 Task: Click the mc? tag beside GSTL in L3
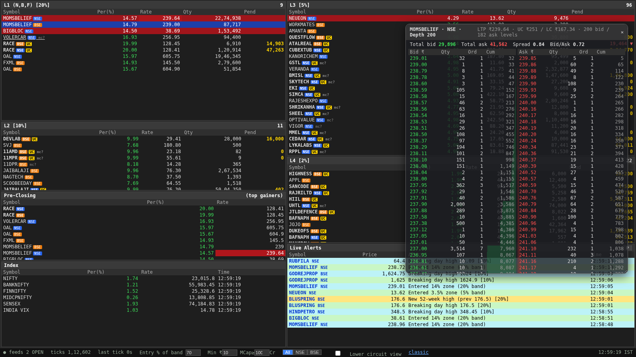[x=323, y=63]
